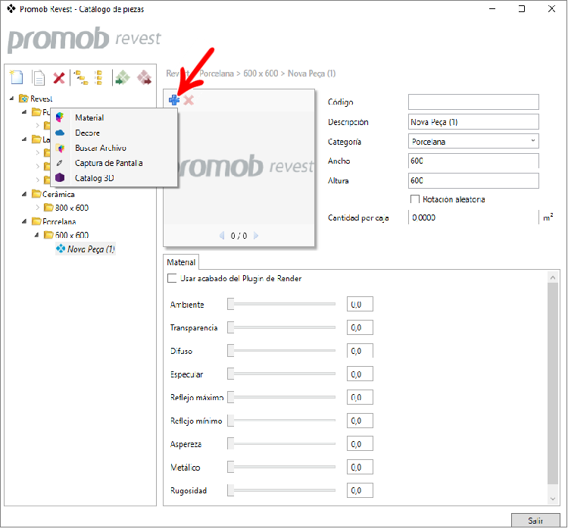The height and width of the screenshot is (532, 568).
Task: Click the green arrow import icon
Action: tap(123, 77)
